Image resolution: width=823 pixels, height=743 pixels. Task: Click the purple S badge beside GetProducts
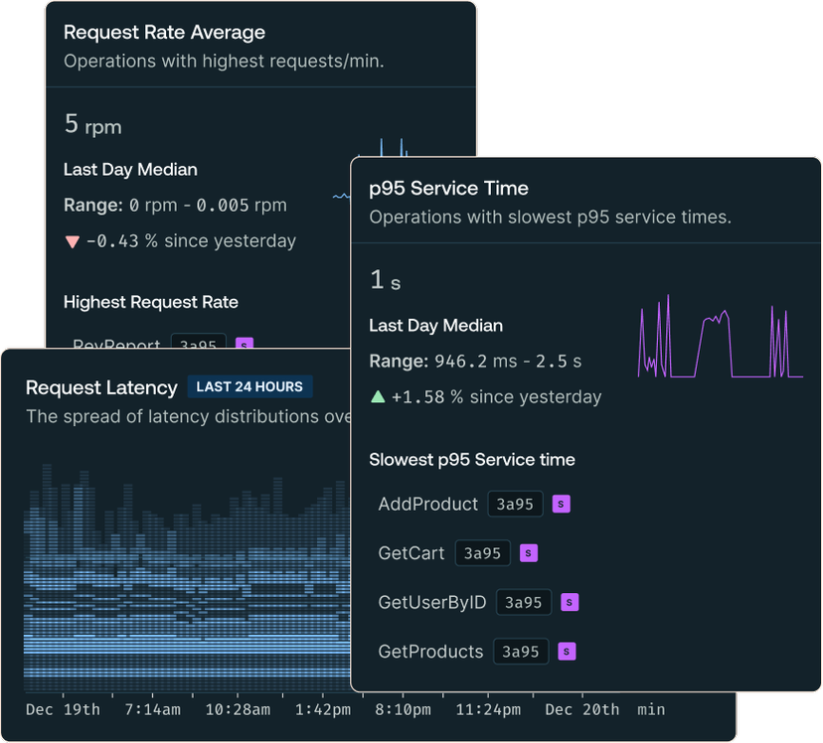pyautogui.click(x=567, y=652)
